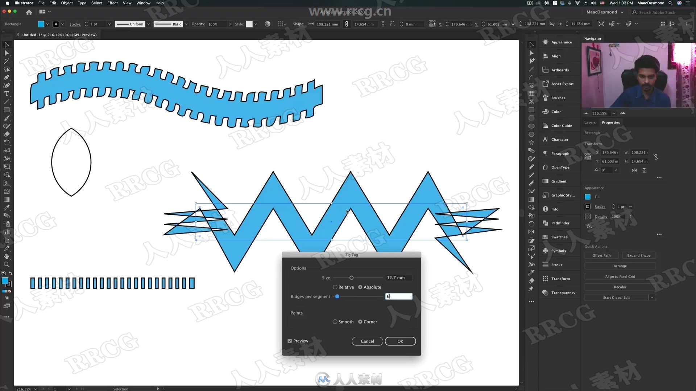This screenshot has height=391, width=696.
Task: Click Ridges per segment input field
Action: click(399, 297)
